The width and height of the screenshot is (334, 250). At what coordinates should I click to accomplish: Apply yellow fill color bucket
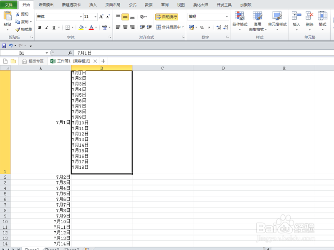(81, 27)
